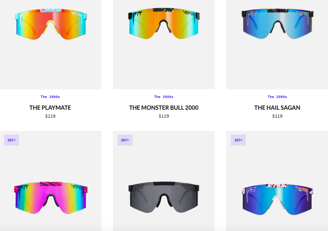The width and height of the screenshot is (328, 231).
Task: Open The Monster Bull 2000 sunglasses image
Action: point(164,23)
